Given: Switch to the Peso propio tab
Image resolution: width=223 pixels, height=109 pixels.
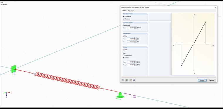Looking at the screenshot, I should click(x=131, y=11).
